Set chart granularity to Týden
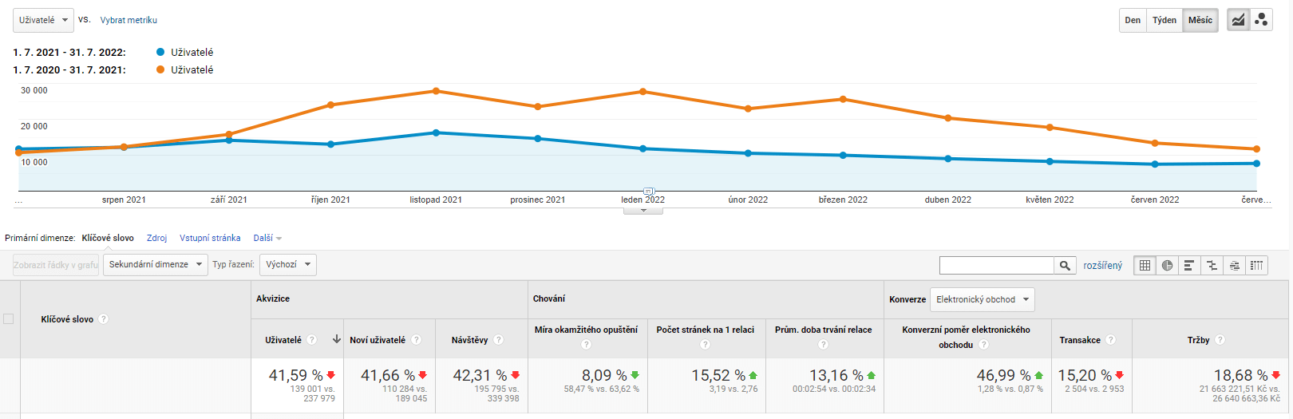Screen dimensions: 1293x419 click(x=1164, y=20)
